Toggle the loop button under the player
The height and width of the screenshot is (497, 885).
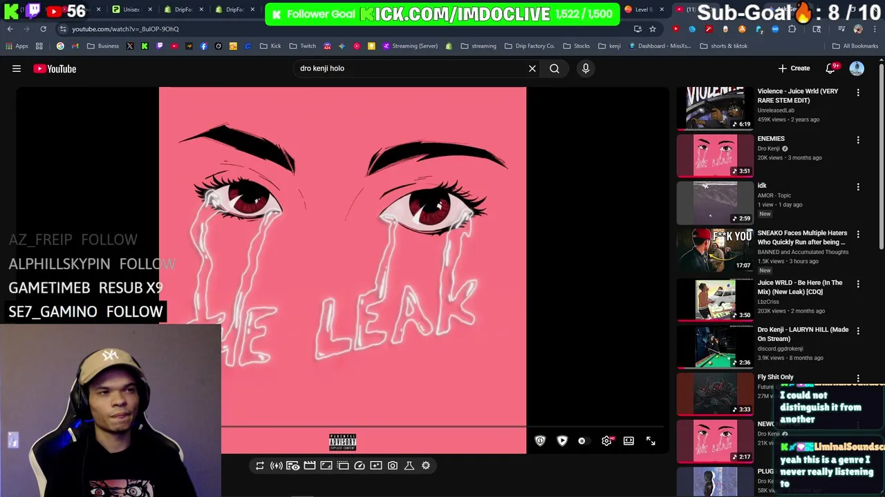pyautogui.click(x=260, y=466)
